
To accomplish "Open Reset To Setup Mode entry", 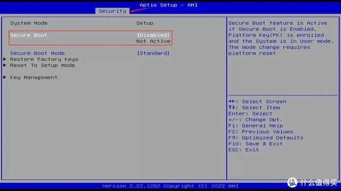I will point(43,65).
